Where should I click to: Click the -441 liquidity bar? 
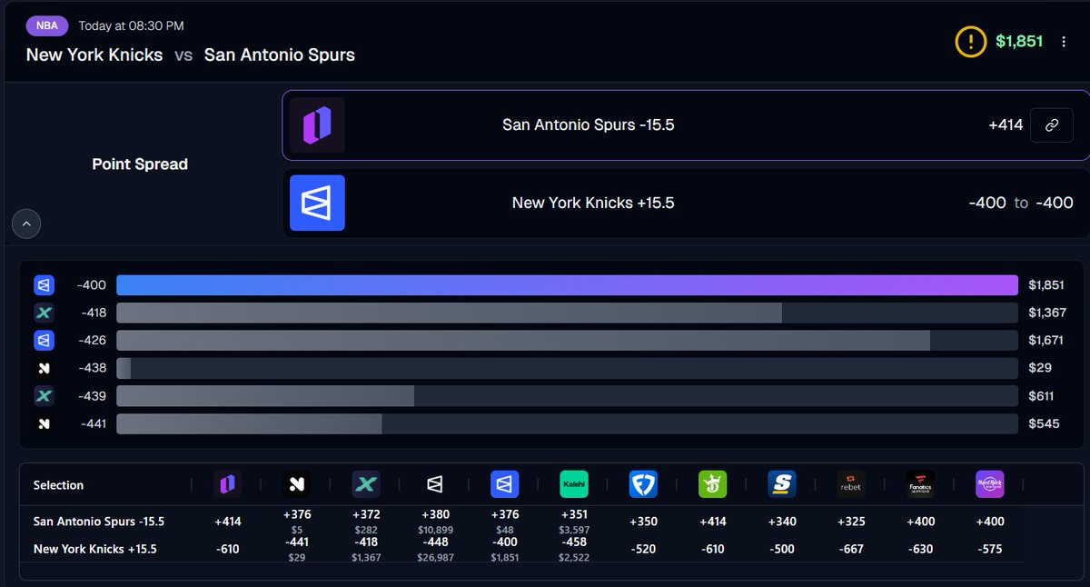[567, 423]
